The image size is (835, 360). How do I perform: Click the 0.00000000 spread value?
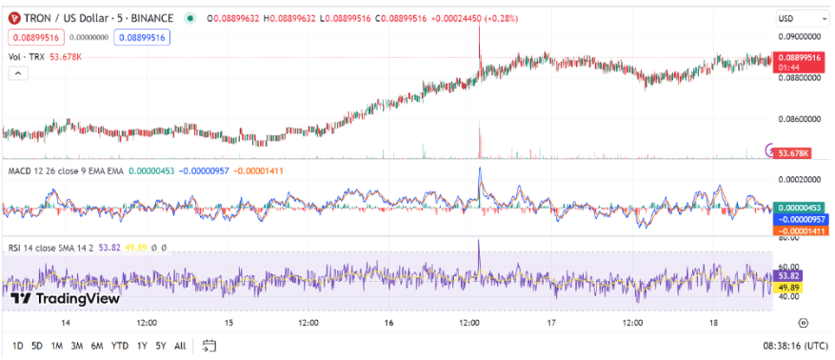click(89, 38)
